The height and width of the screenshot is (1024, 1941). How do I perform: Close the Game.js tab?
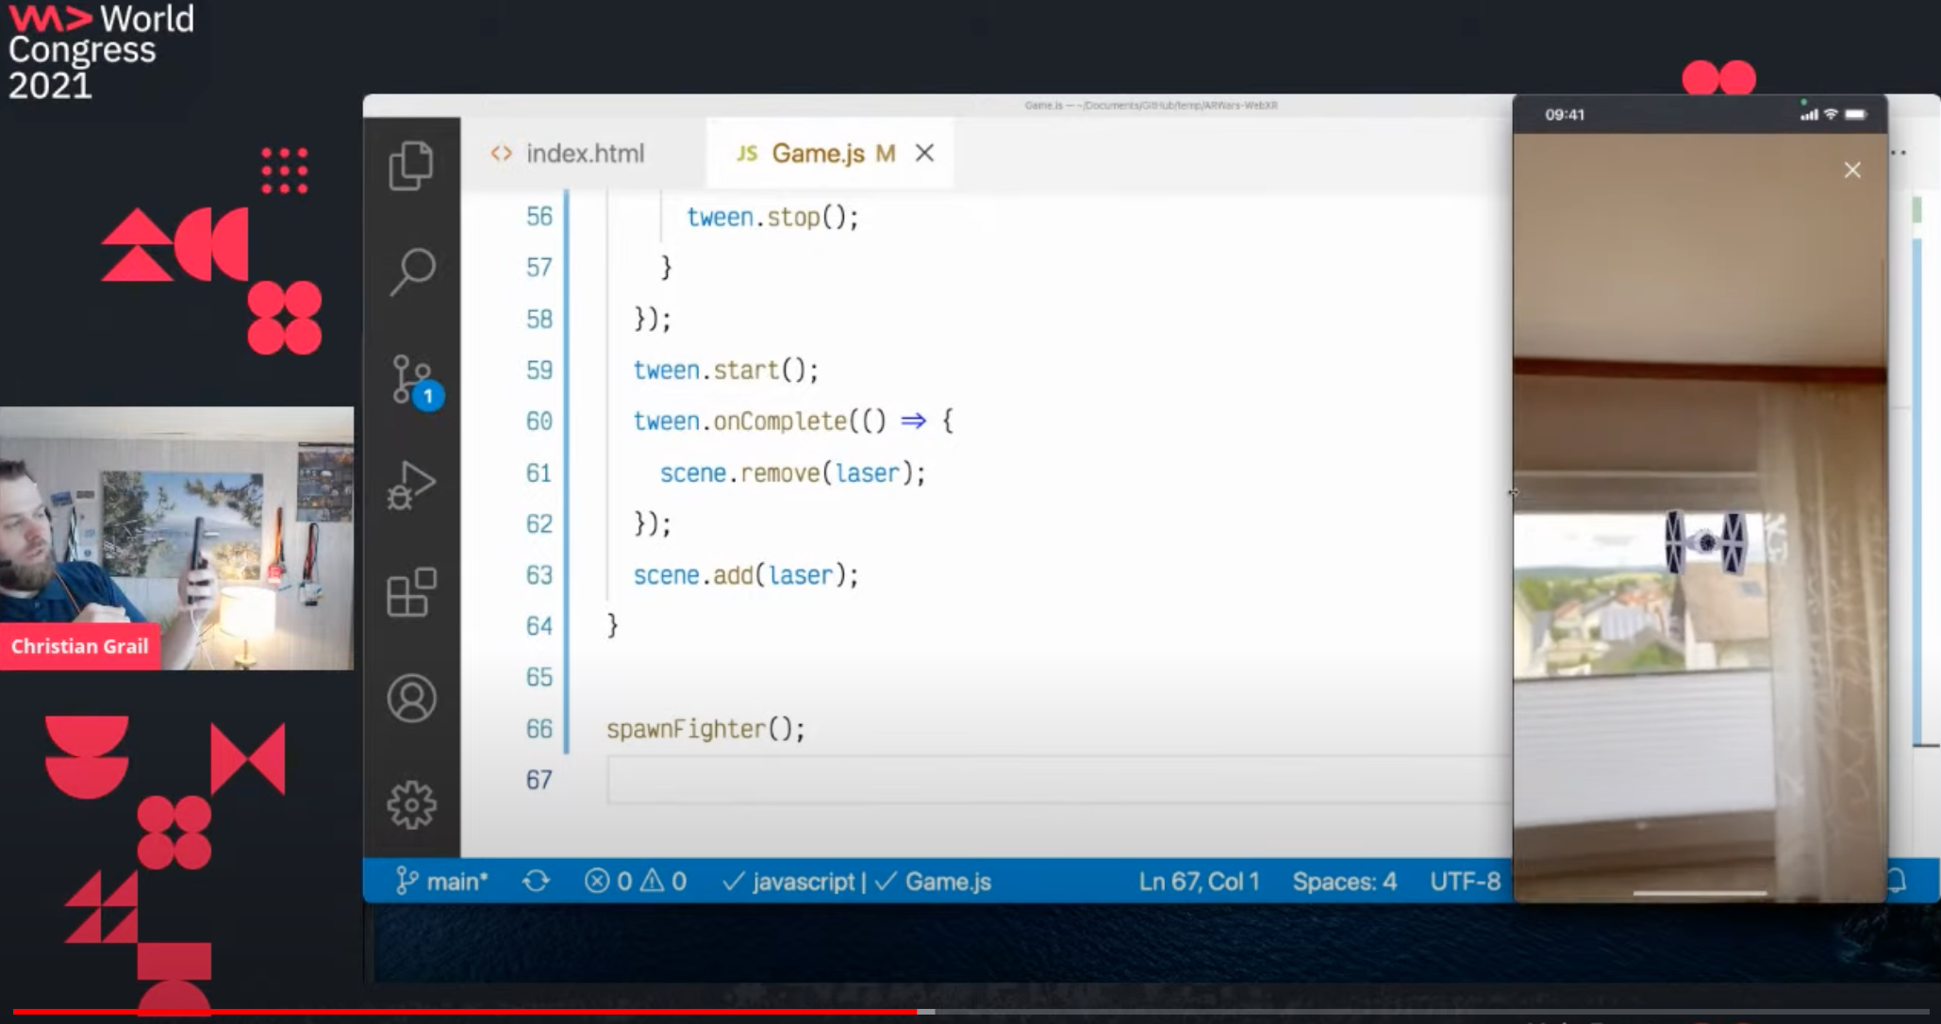click(924, 154)
